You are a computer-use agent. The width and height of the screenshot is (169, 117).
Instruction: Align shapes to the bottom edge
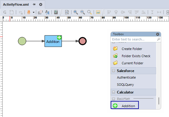(144, 12)
